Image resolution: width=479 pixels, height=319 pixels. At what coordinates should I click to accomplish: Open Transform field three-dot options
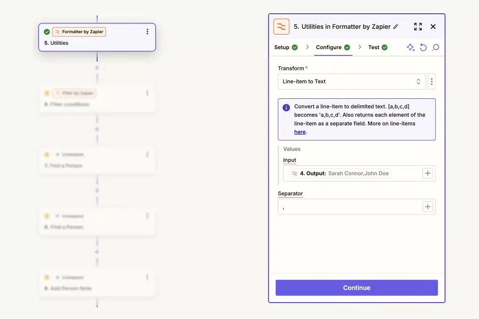(432, 82)
